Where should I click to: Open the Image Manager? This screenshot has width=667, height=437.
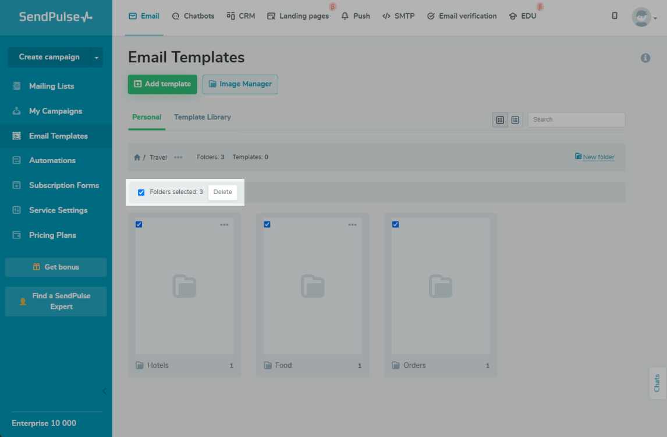click(x=240, y=84)
